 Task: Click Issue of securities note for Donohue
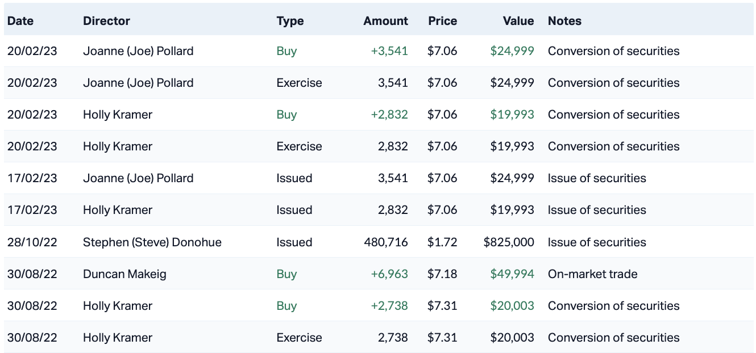(597, 242)
